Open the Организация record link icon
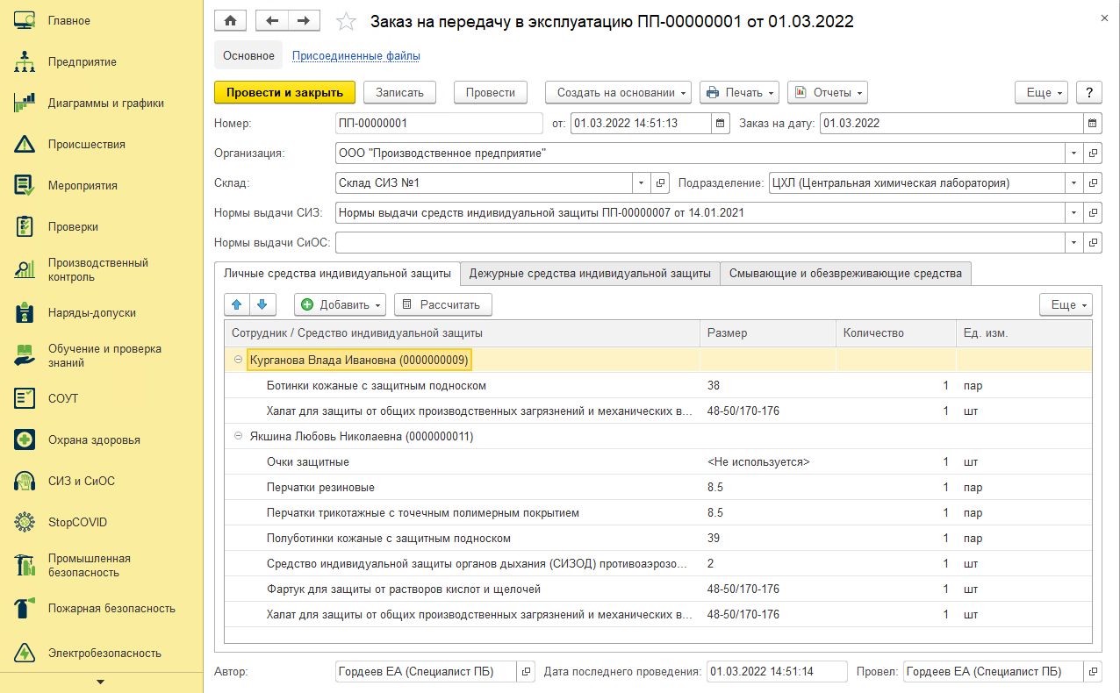Image resolution: width=1120 pixels, height=693 pixels. [1093, 153]
